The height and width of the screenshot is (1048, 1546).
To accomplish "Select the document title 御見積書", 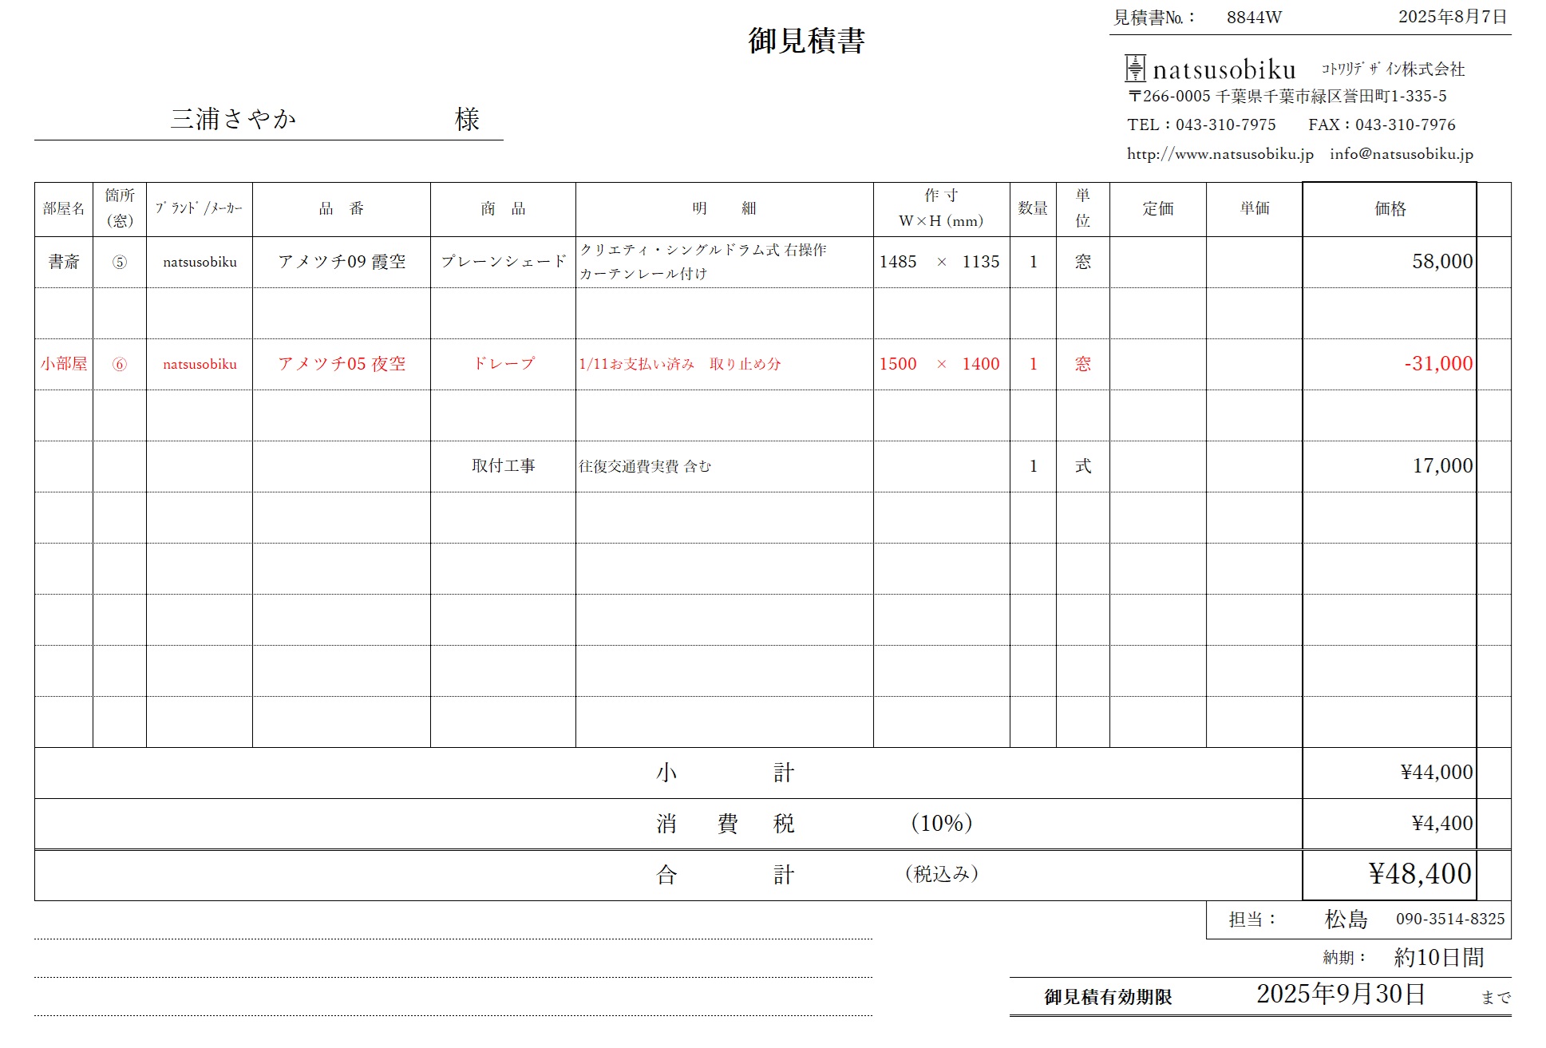I will point(806,41).
